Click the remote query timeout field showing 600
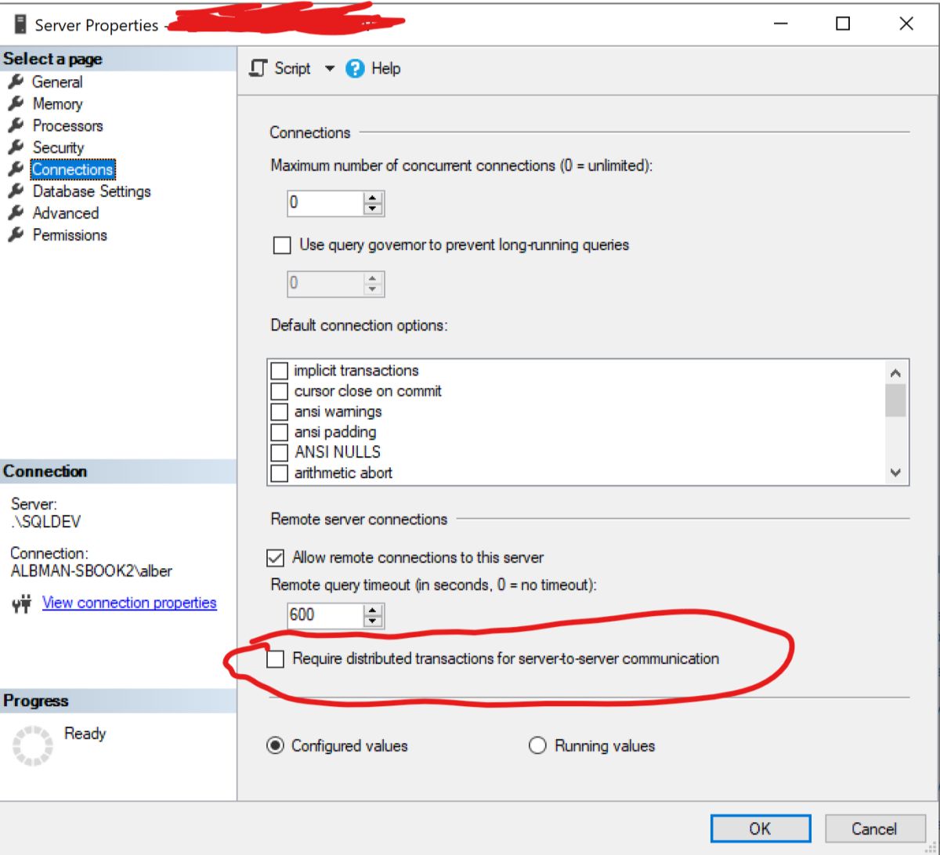Image resolution: width=940 pixels, height=855 pixels. pos(325,615)
